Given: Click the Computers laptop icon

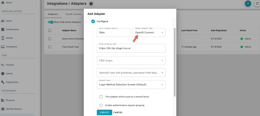Looking at the screenshot, I should [x=3, y=47].
